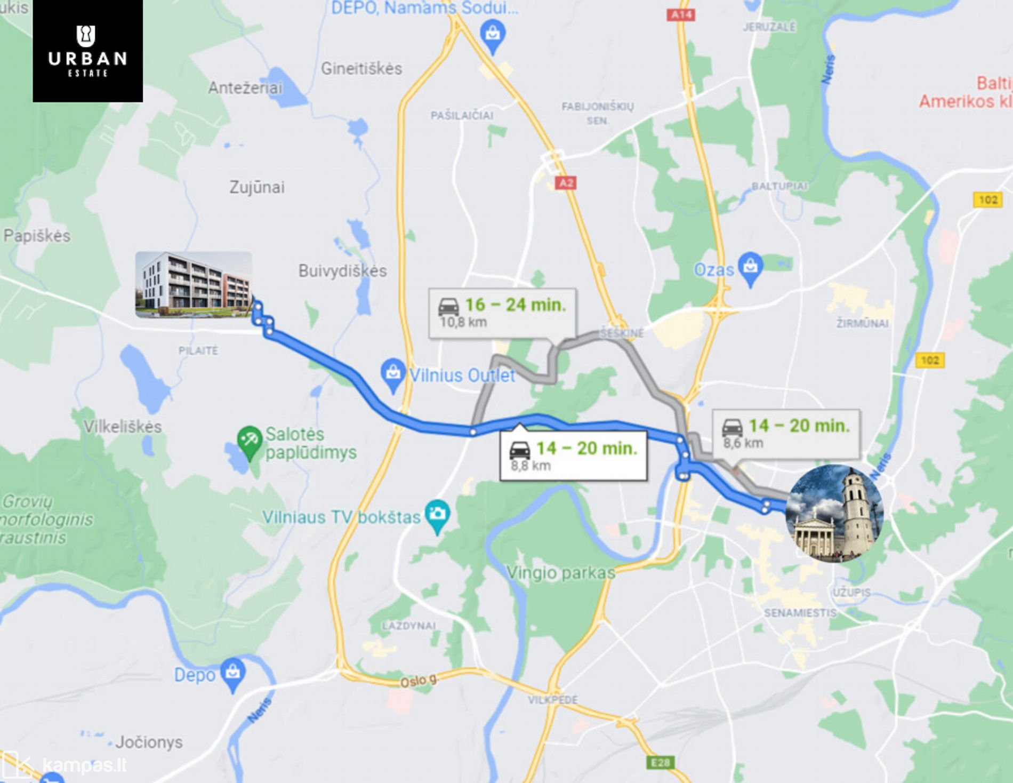The width and height of the screenshot is (1013, 783).
Task: Click the Depo store pin near Neris
Action: [x=232, y=675]
